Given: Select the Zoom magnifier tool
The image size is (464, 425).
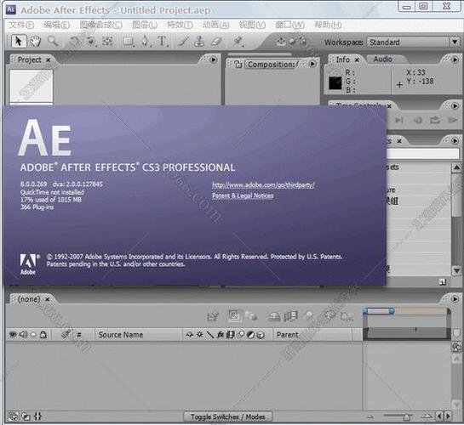Looking at the screenshot, I should click(53, 41).
